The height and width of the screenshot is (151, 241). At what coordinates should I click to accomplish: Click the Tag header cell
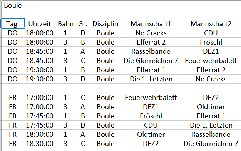coord(13,24)
